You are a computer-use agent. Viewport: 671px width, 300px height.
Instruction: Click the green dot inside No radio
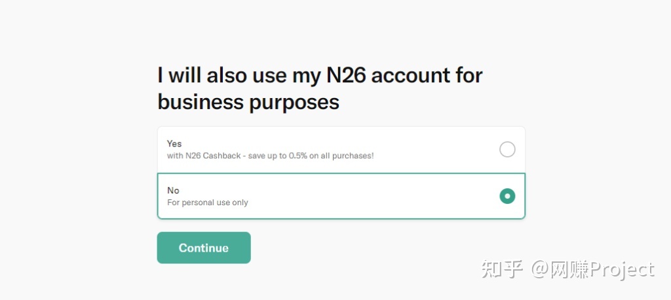(507, 196)
